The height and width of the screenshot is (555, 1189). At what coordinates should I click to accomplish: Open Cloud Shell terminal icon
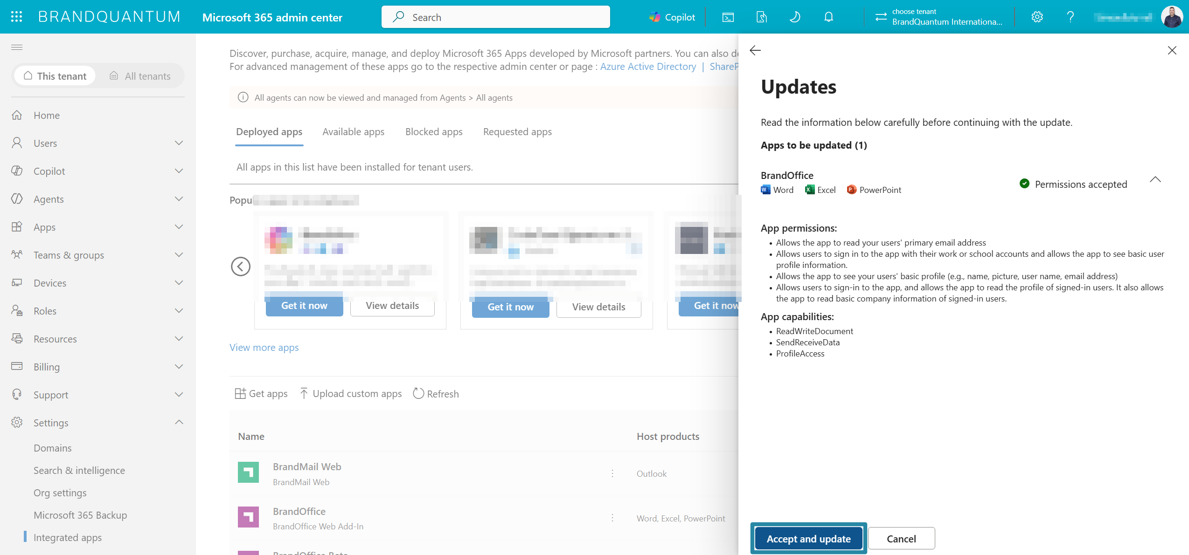click(x=728, y=17)
